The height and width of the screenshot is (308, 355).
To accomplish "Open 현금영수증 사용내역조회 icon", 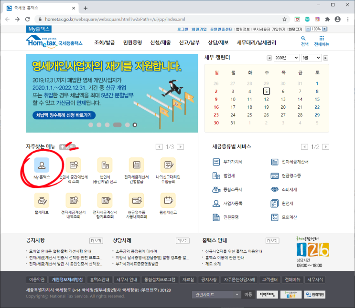I will [x=137, y=200].
